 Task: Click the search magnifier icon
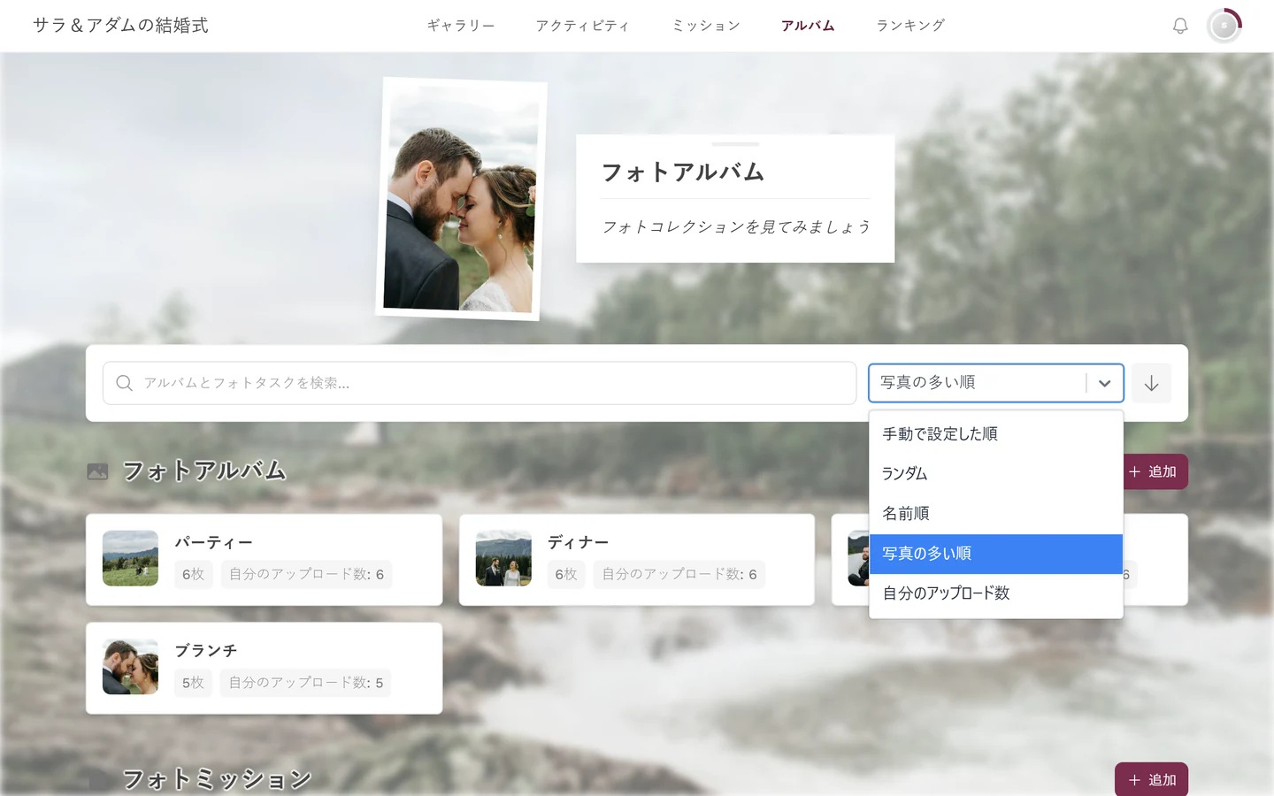(125, 383)
